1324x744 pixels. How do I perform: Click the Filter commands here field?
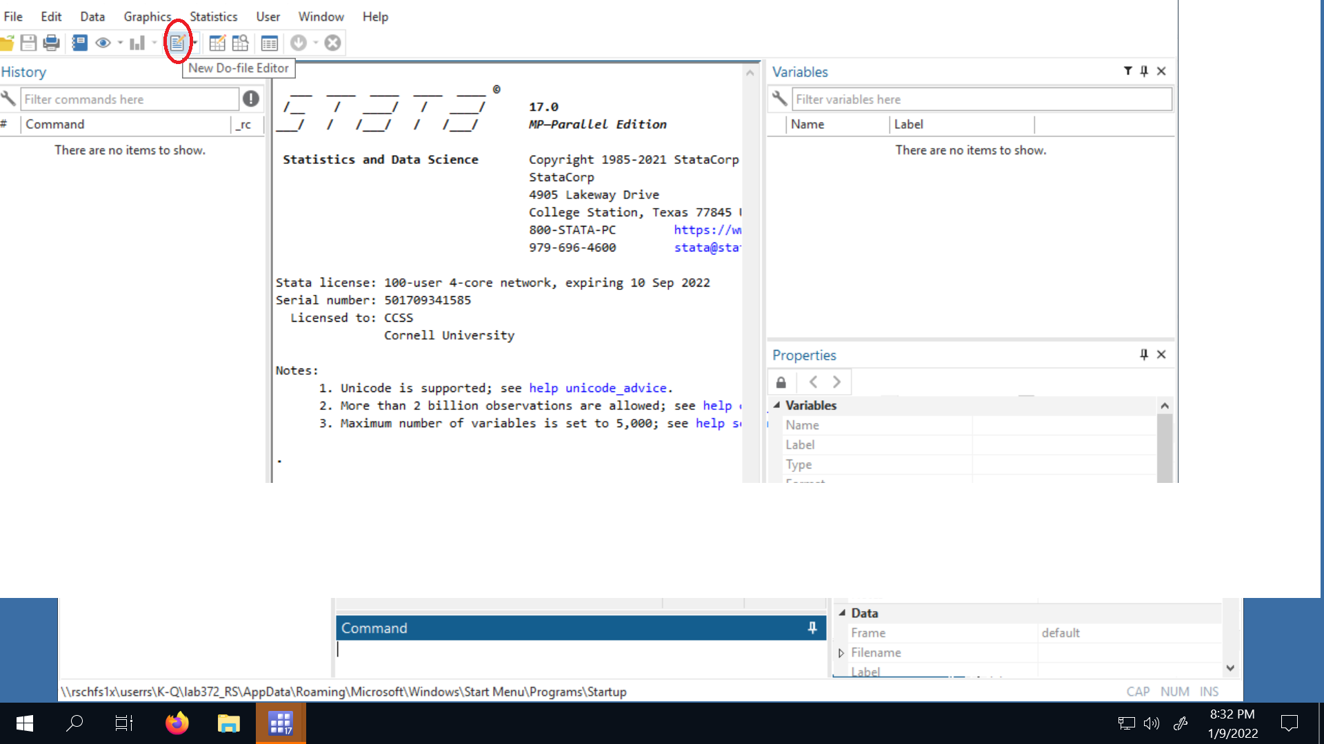click(x=130, y=99)
